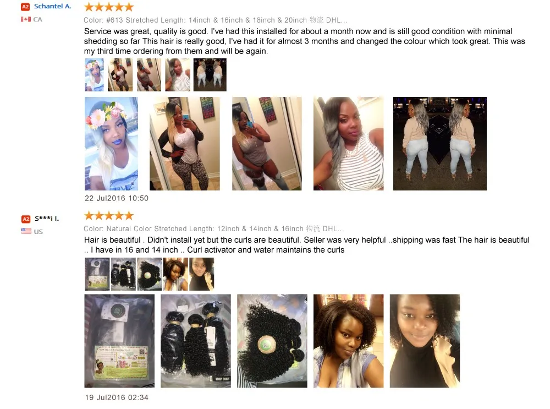Click the A2 badge beside S***i I.
This screenshot has width=550, height=409.
click(26, 219)
